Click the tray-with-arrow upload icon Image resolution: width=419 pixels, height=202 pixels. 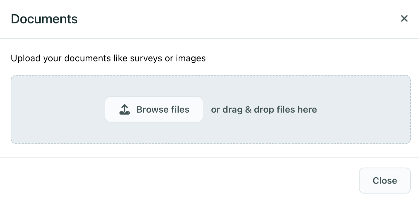click(x=125, y=109)
